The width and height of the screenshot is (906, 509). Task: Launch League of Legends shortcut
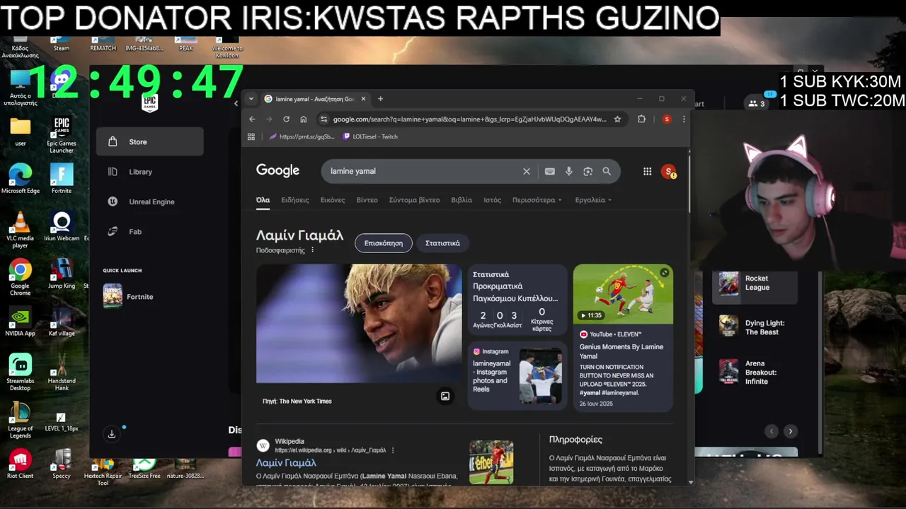click(20, 421)
